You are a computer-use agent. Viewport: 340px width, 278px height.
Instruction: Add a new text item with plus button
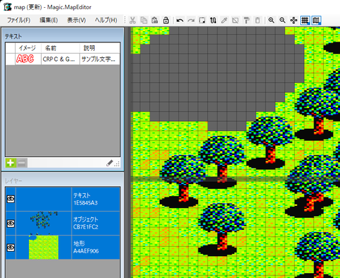(x=11, y=163)
